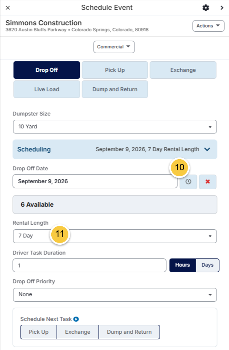Viewport: 229px width, 350px height.
Task: Click the Schedule Next Task play icon
Action: coord(76,319)
